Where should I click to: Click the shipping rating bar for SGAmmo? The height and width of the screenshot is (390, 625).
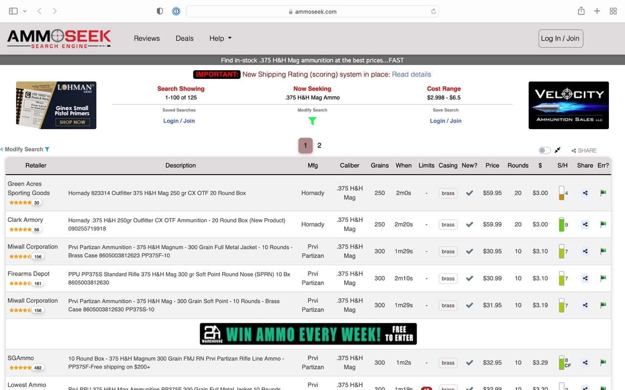click(562, 363)
